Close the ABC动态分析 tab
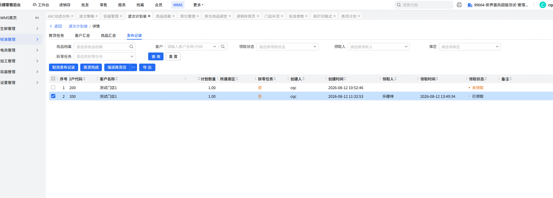 tap(72, 16)
